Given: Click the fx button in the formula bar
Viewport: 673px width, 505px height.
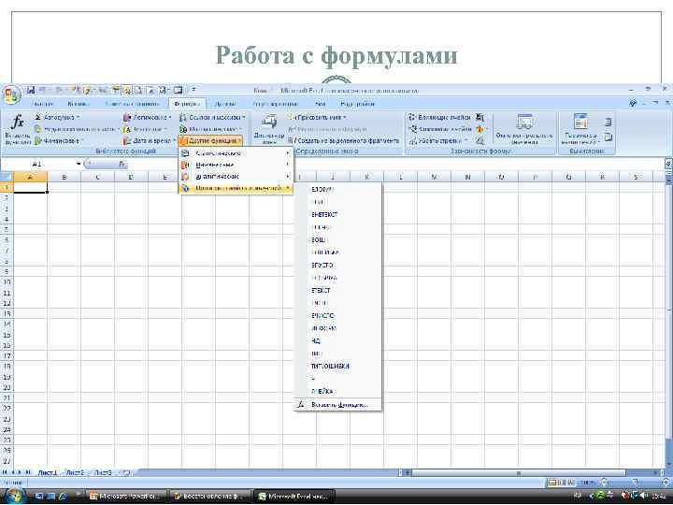Looking at the screenshot, I should [x=122, y=164].
